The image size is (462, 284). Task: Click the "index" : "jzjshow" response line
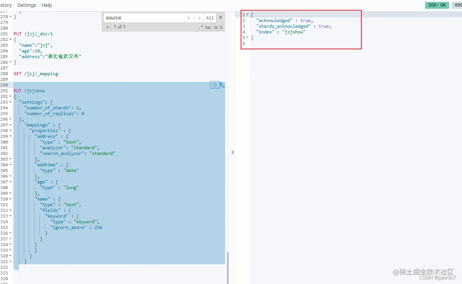point(281,32)
